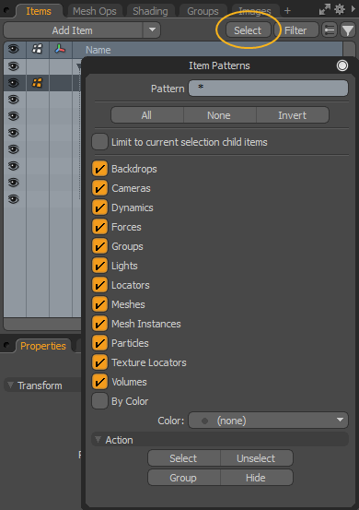Click the Invert button

click(293, 115)
